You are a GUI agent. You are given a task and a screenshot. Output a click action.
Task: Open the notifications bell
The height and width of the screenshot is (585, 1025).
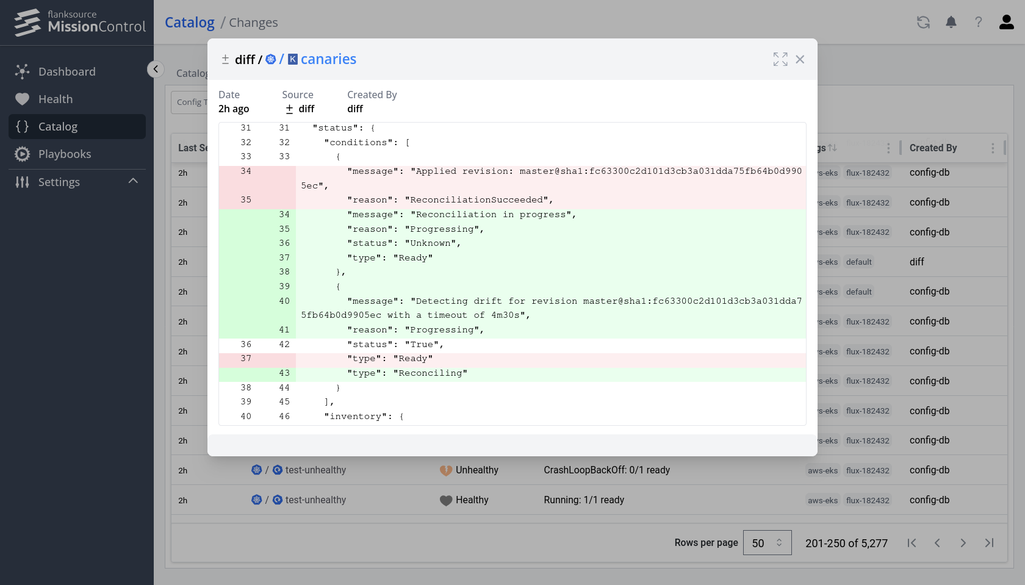951,23
